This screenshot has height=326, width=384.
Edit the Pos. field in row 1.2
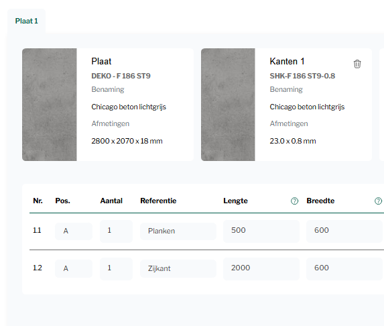pyautogui.click(x=74, y=268)
